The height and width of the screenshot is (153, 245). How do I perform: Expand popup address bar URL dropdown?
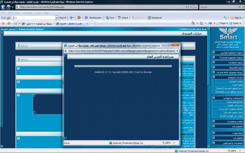(x=177, y=51)
